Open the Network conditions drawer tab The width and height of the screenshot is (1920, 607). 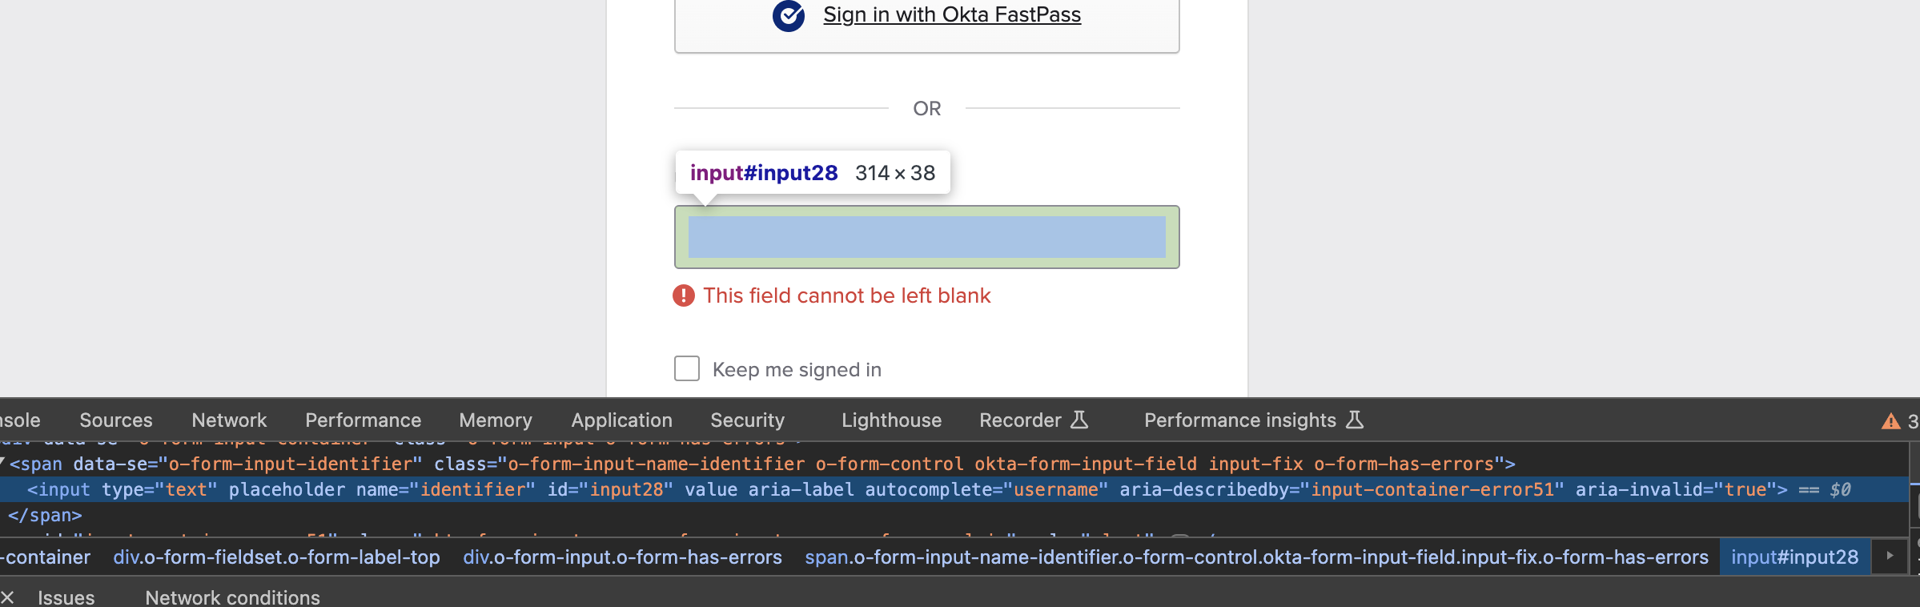click(x=232, y=597)
